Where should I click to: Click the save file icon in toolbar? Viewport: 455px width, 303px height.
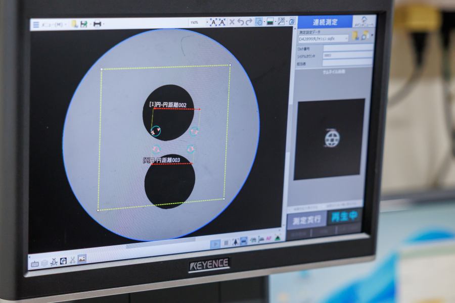pyautogui.click(x=83, y=24)
